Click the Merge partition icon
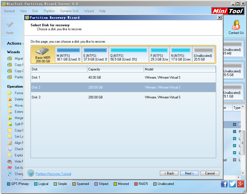247x194 pixels. pos(10,118)
